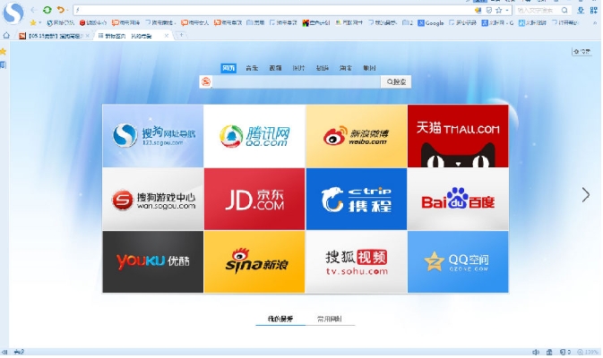
Task: Close the active new-tab page tab
Action: (x=167, y=36)
